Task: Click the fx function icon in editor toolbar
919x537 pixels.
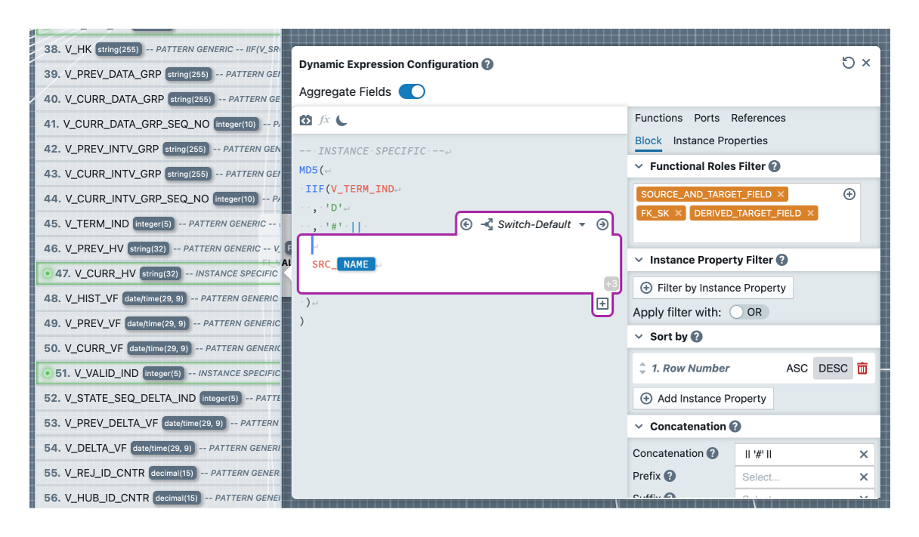Action: pyautogui.click(x=324, y=120)
